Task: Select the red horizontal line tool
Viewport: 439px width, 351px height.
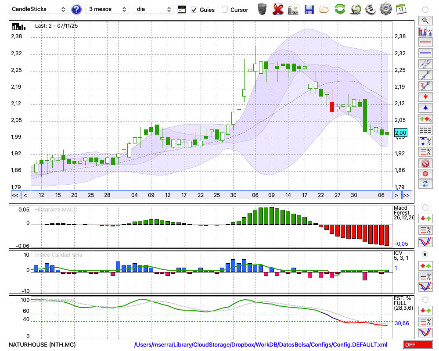Action: click(x=425, y=42)
